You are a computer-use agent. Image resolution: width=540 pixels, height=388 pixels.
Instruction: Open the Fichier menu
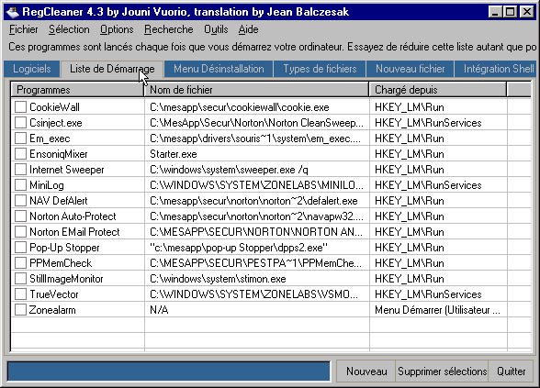pos(24,29)
